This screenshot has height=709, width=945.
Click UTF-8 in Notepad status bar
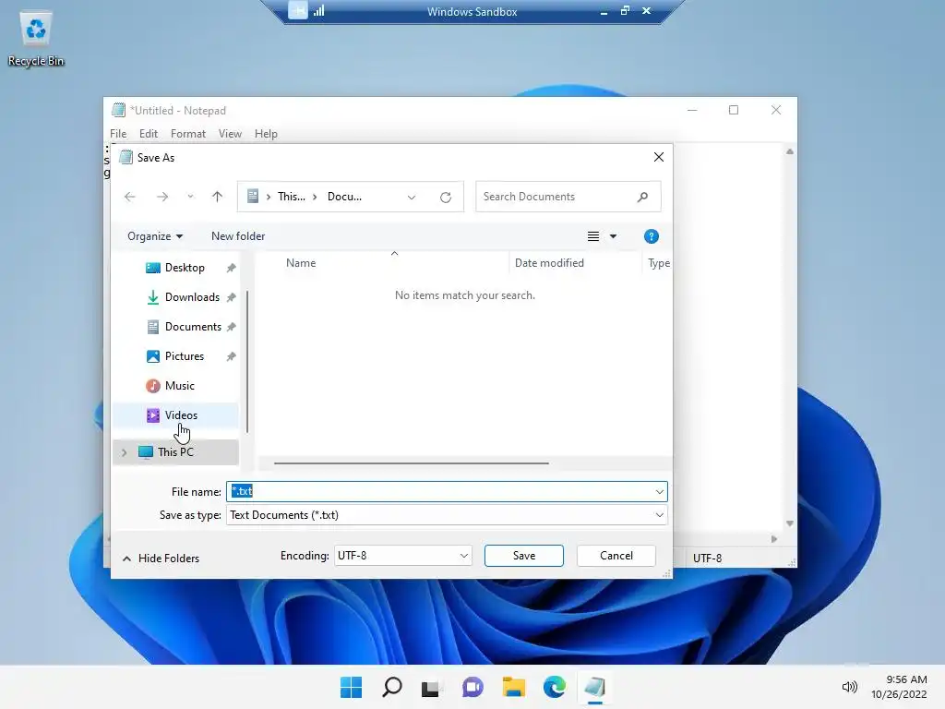click(x=707, y=559)
